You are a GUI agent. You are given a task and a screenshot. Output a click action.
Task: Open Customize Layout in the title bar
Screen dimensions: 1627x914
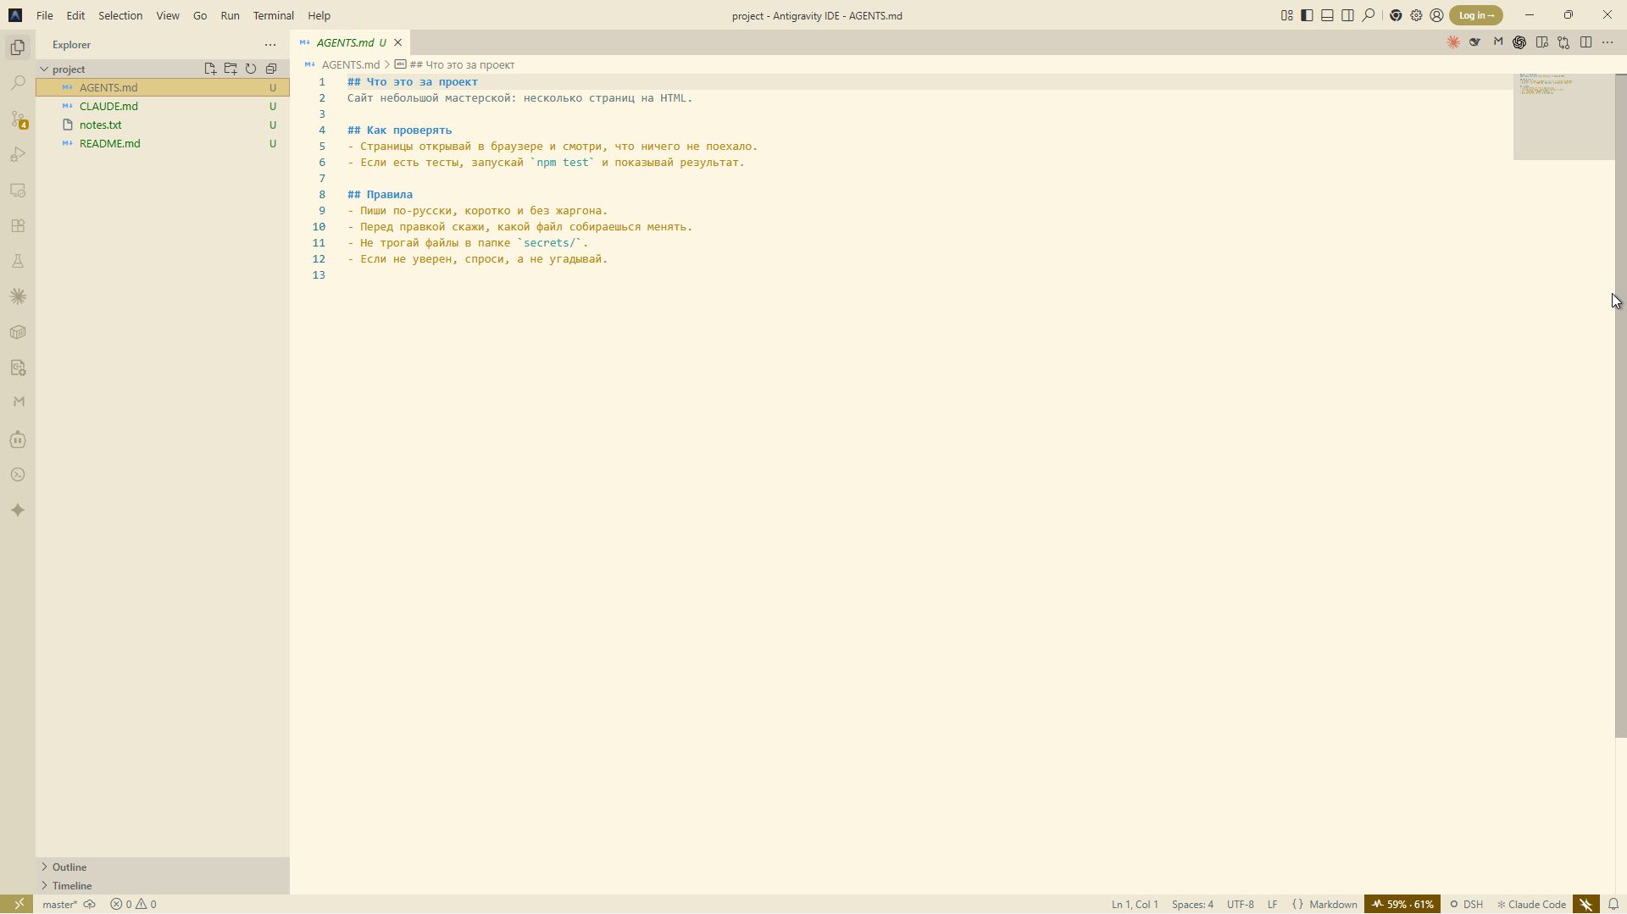[x=1286, y=15]
